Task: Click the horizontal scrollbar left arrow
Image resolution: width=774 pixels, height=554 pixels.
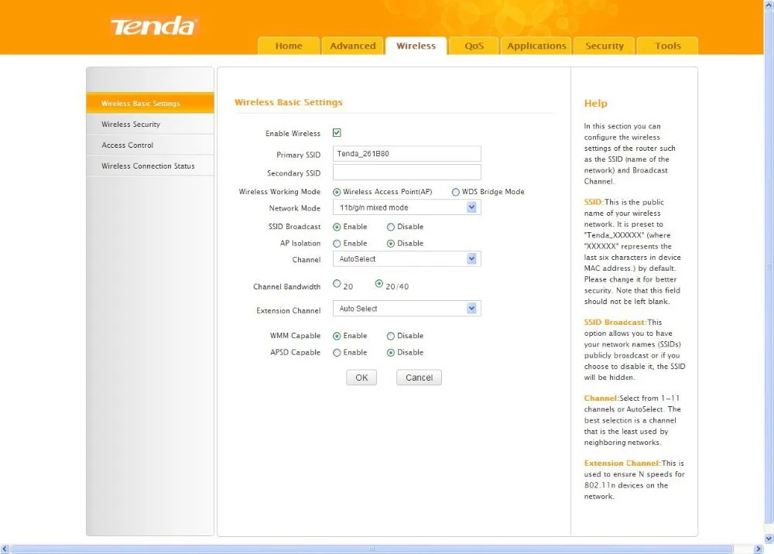Action: tap(5, 549)
